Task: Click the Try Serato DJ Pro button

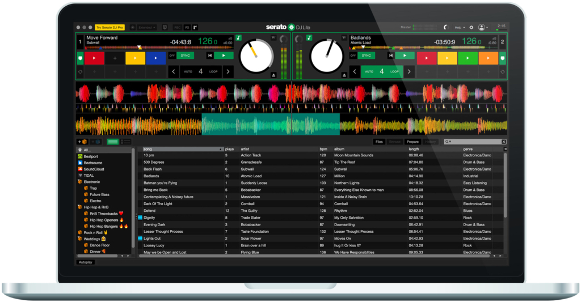Action: tap(110, 27)
